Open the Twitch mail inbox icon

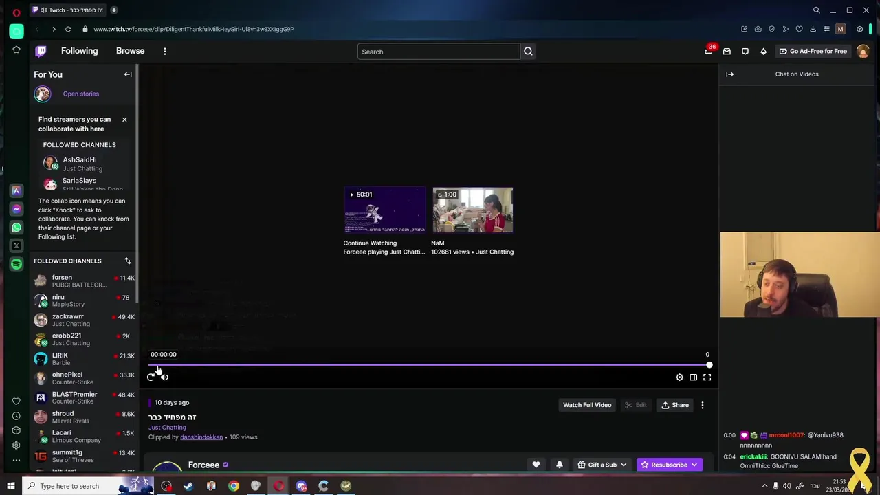pos(727,51)
